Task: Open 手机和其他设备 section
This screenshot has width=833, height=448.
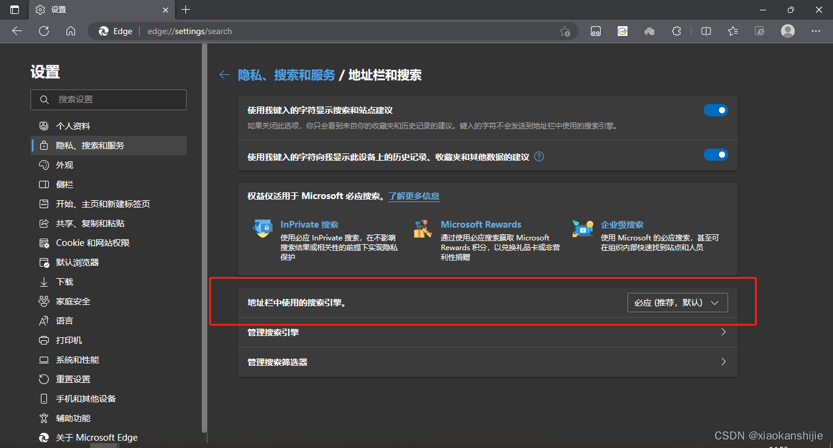Action: (109, 399)
